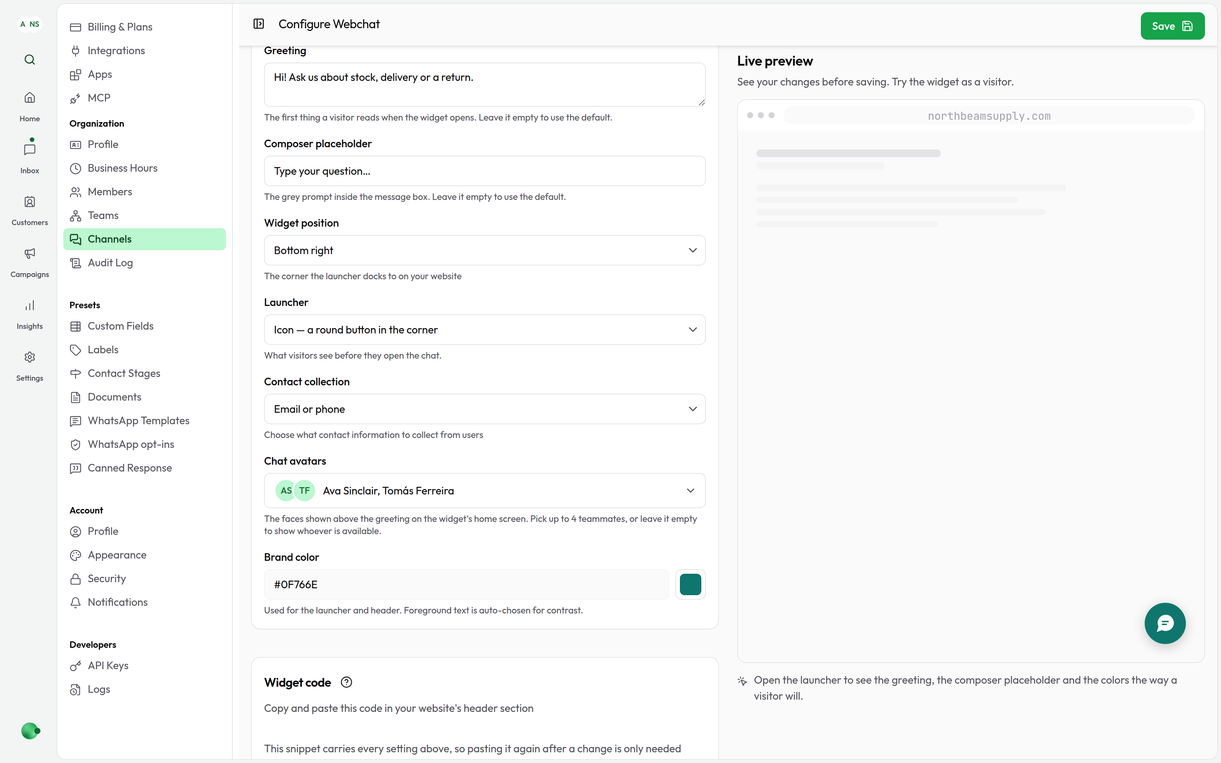The height and width of the screenshot is (763, 1221).
Task: Save the webchat configuration
Action: pyautogui.click(x=1173, y=26)
